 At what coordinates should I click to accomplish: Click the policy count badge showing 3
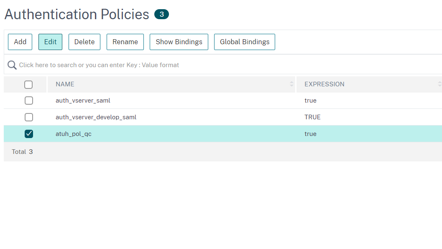pyautogui.click(x=161, y=14)
